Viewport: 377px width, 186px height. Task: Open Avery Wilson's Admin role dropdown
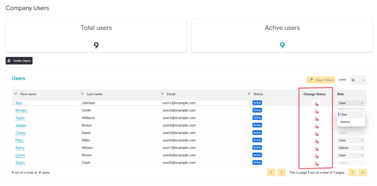(x=351, y=148)
